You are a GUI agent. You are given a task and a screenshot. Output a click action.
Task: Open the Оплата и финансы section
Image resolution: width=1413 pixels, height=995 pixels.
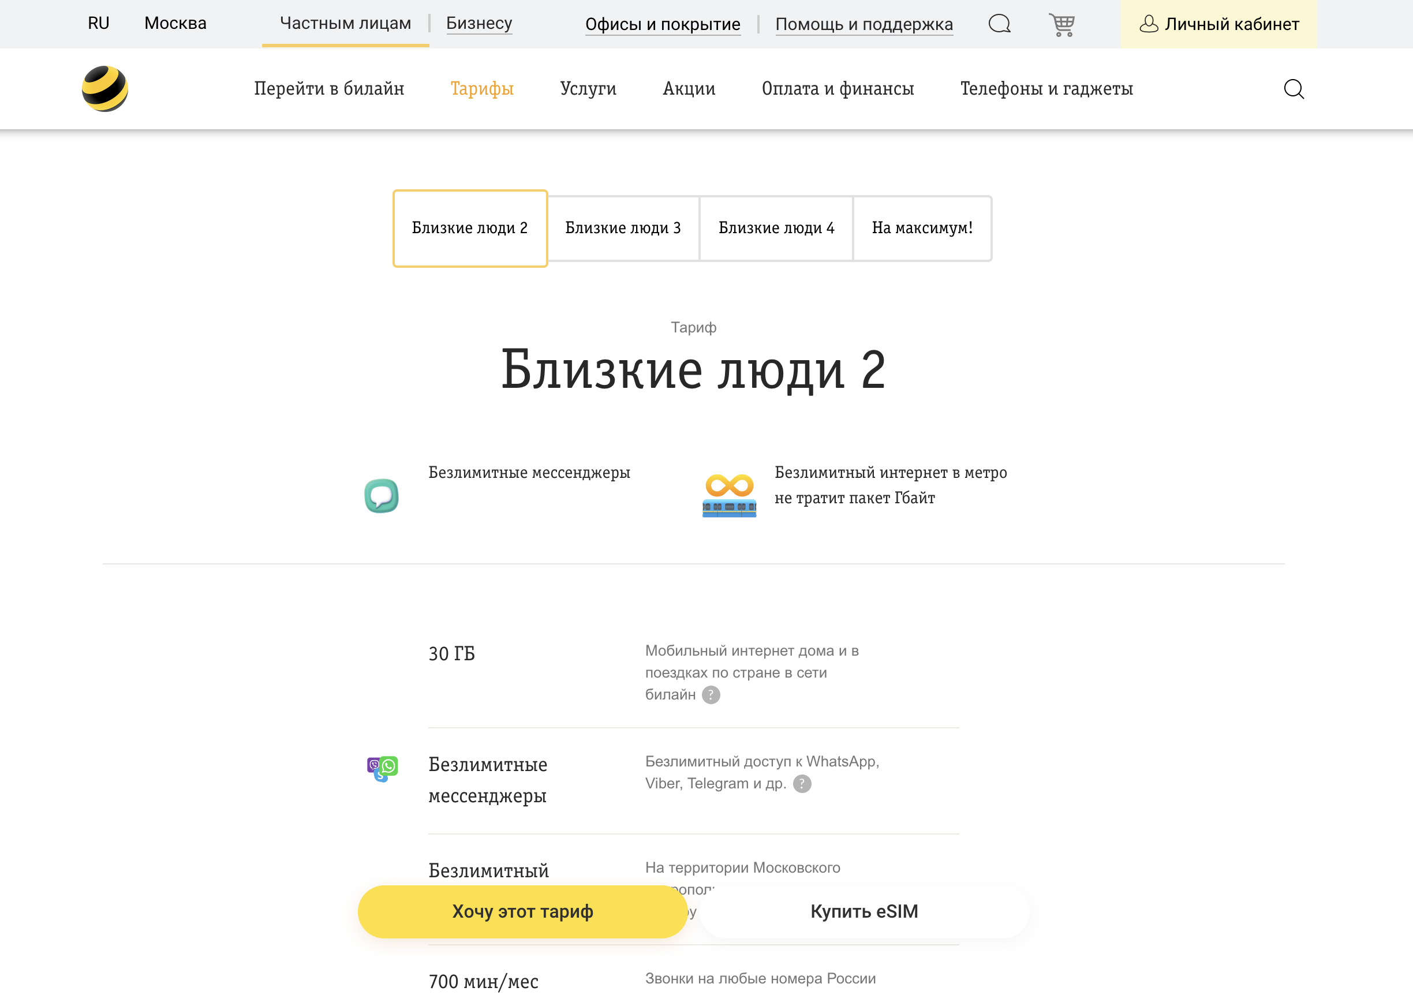point(838,89)
